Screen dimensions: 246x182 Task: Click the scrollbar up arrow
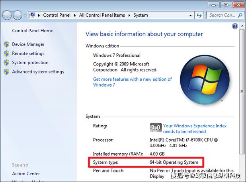coord(242,26)
